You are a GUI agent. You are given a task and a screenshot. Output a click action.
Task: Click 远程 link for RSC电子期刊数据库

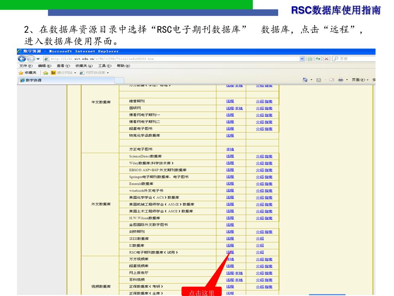230,252
